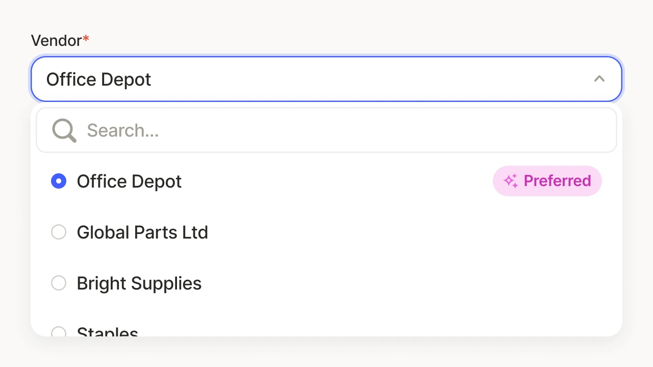Click the magnifying glass search icon
This screenshot has height=367, width=653.
point(64,130)
